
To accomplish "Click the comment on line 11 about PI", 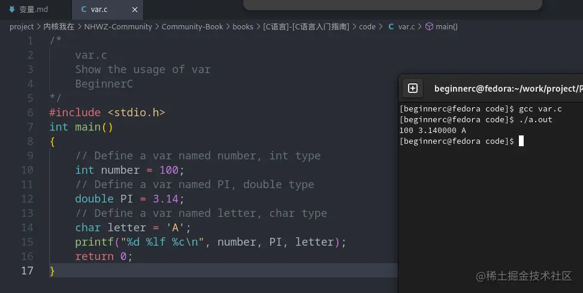I will [195, 185].
